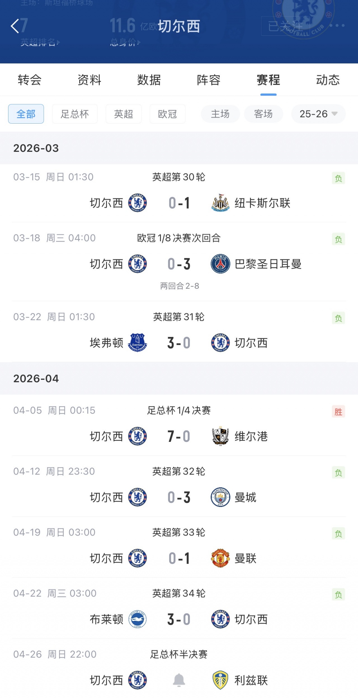The width and height of the screenshot is (358, 698).
Task: Tap the reminder bell for Leeds match
Action: pyautogui.click(x=179, y=680)
